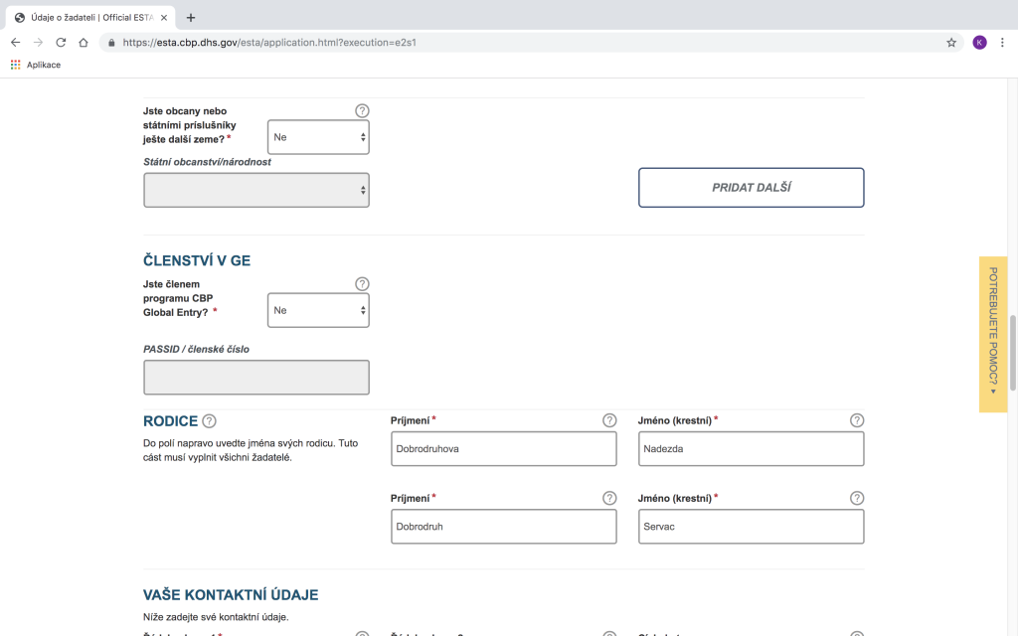Image resolution: width=1018 pixels, height=636 pixels.
Task: Show help for second parent's Jméno field
Action: [x=857, y=498]
